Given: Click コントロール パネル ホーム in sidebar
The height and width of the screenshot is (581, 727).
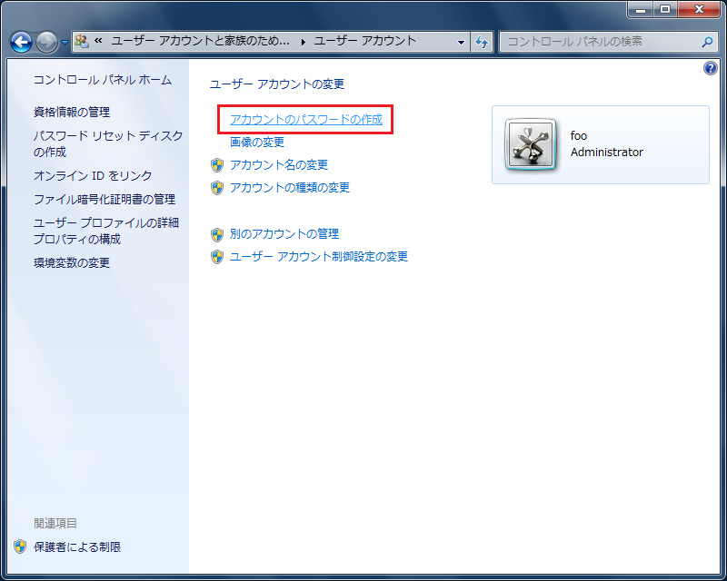Looking at the screenshot, I should coord(102,80).
